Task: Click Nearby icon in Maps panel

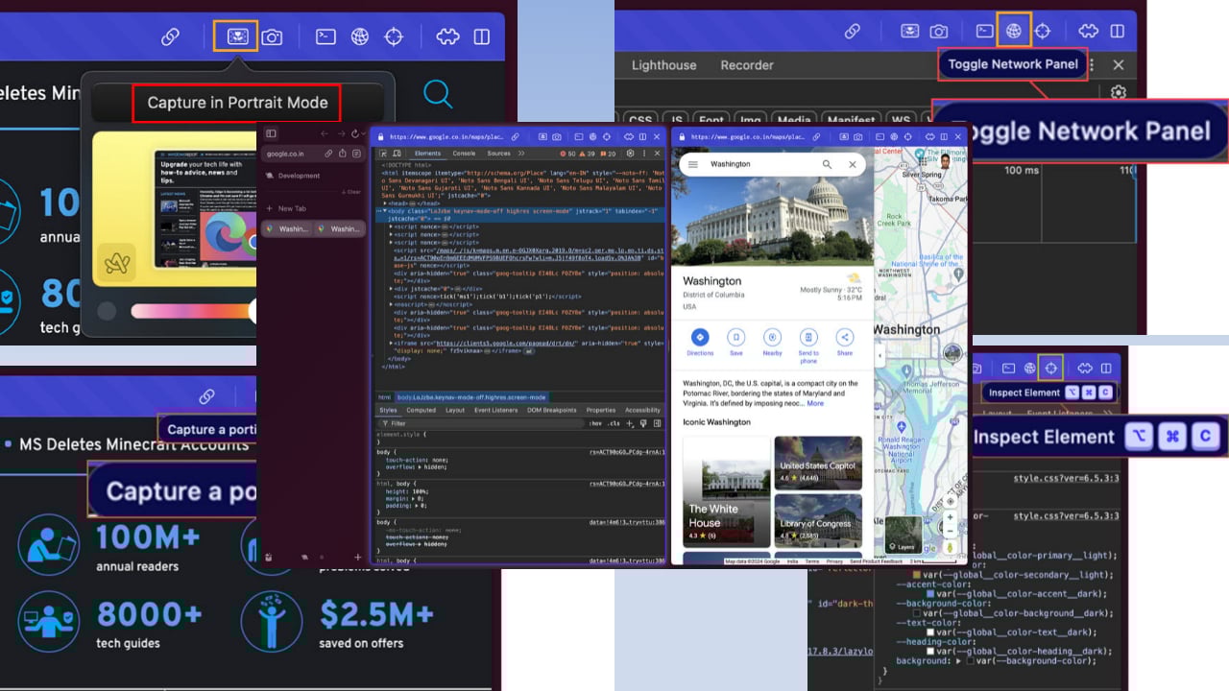Action: click(x=772, y=337)
